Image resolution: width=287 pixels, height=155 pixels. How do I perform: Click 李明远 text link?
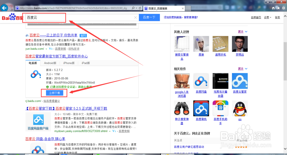coord(240,55)
